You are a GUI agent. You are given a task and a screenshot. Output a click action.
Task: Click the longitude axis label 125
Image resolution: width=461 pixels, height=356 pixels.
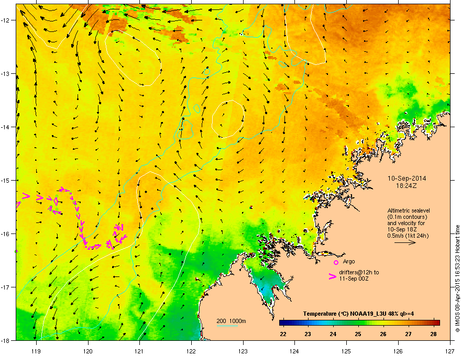tap(347, 351)
